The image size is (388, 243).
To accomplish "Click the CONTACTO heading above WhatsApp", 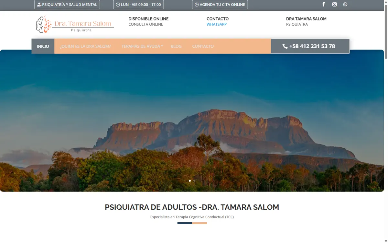I will (218, 19).
